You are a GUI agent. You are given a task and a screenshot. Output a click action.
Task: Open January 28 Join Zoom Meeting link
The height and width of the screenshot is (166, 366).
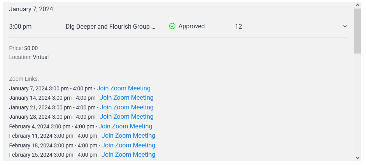(126, 117)
